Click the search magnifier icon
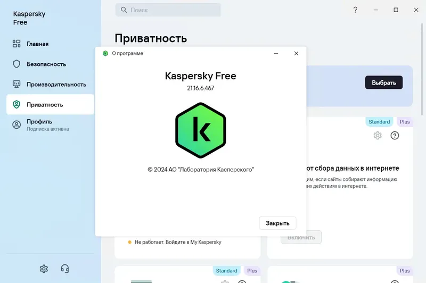Image resolution: width=426 pixels, height=283 pixels. (x=124, y=10)
